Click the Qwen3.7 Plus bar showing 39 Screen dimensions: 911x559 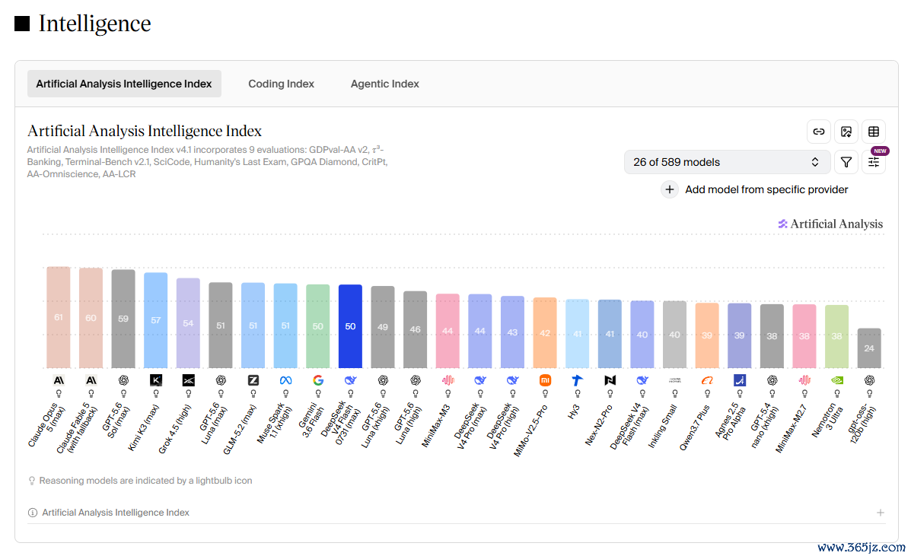point(707,335)
